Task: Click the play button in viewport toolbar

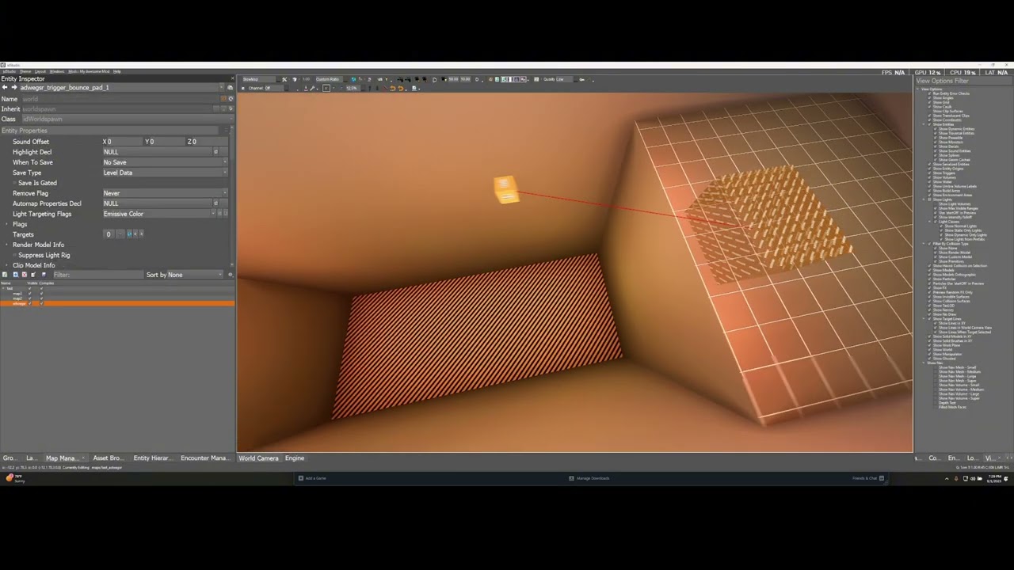Action: click(434, 79)
